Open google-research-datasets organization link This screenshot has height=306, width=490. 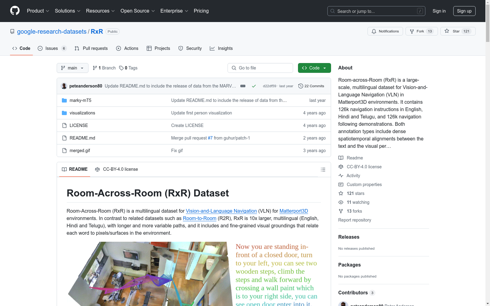pyautogui.click(x=52, y=32)
